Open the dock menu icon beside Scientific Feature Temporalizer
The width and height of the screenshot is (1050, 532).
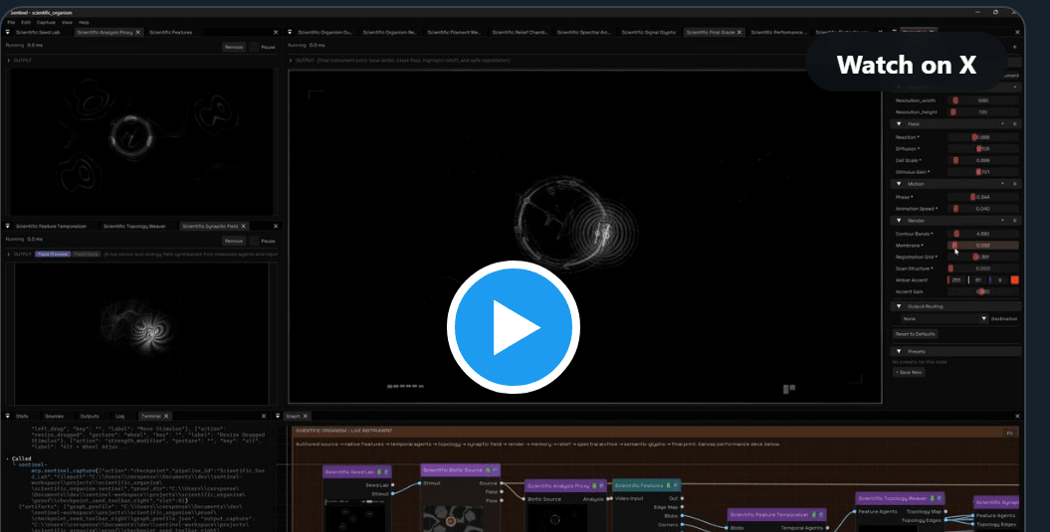coord(8,226)
